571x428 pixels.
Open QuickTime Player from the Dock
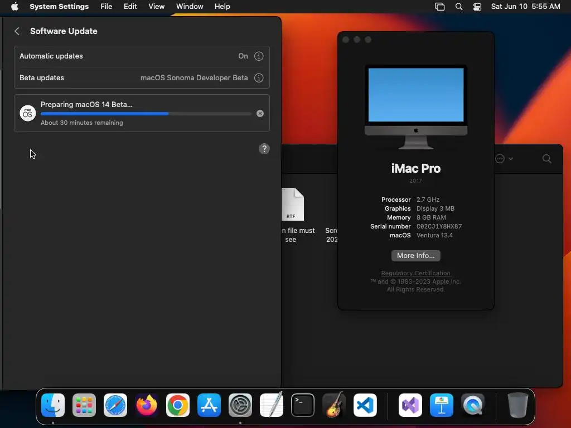(x=473, y=405)
